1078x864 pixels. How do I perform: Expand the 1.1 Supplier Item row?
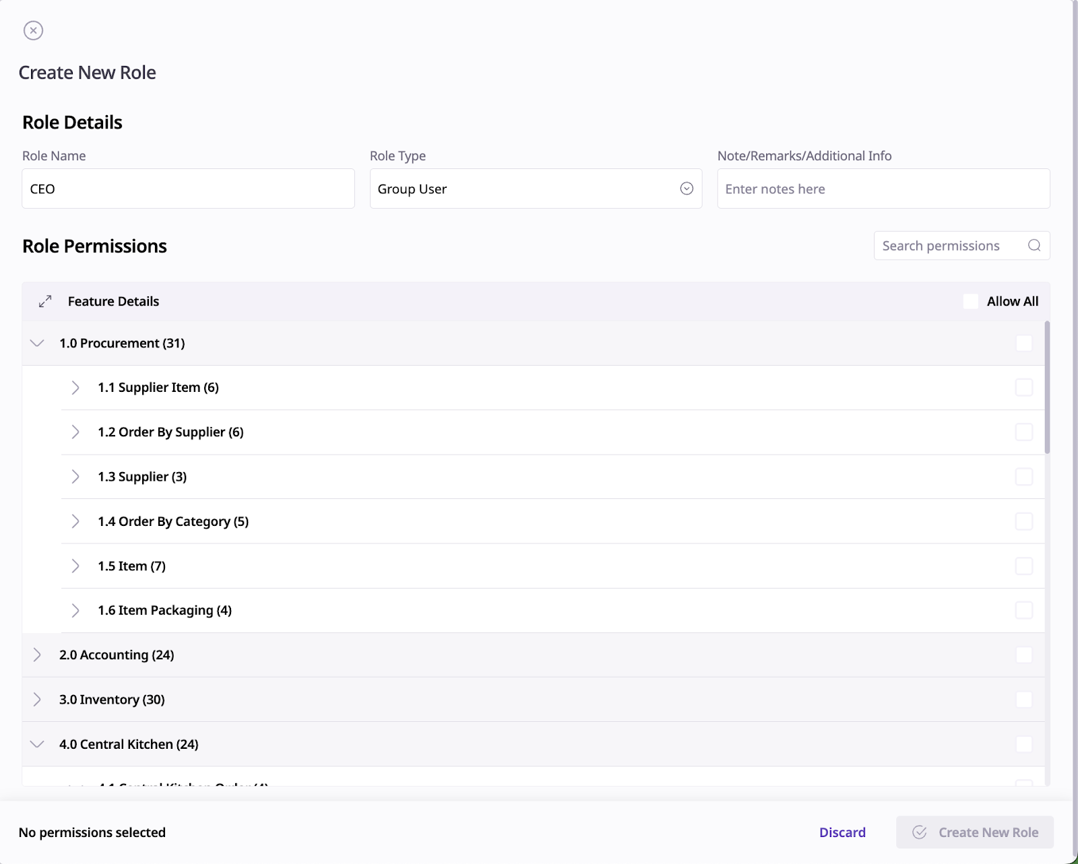(75, 388)
